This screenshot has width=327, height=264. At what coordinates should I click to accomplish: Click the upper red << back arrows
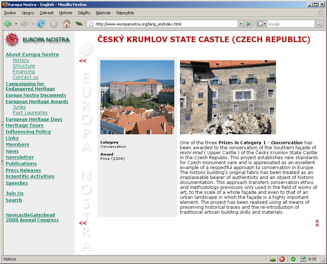pos(83,61)
